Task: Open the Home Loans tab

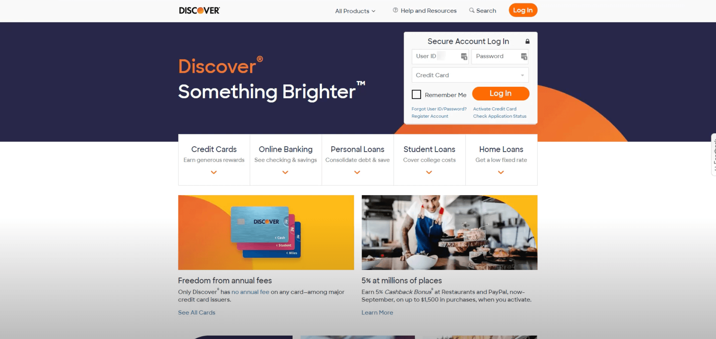Action: click(501, 160)
